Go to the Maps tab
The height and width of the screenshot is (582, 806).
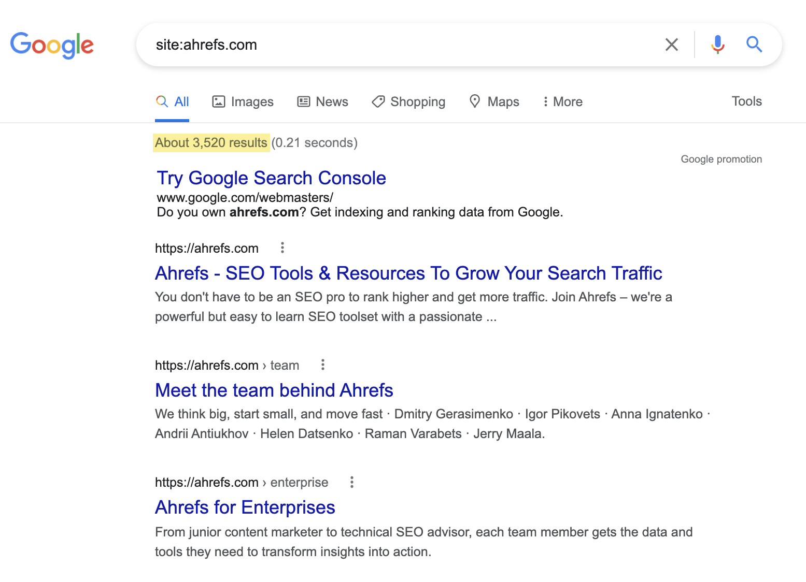(494, 102)
